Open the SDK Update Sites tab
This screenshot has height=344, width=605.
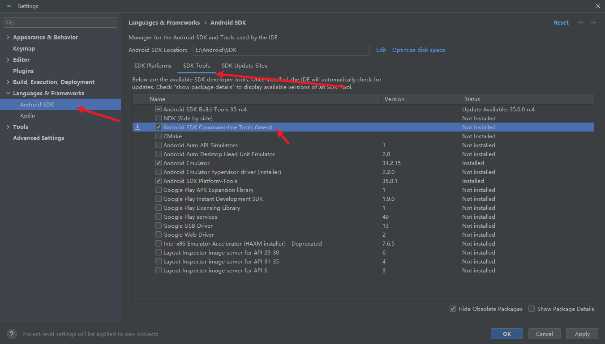pyautogui.click(x=244, y=66)
